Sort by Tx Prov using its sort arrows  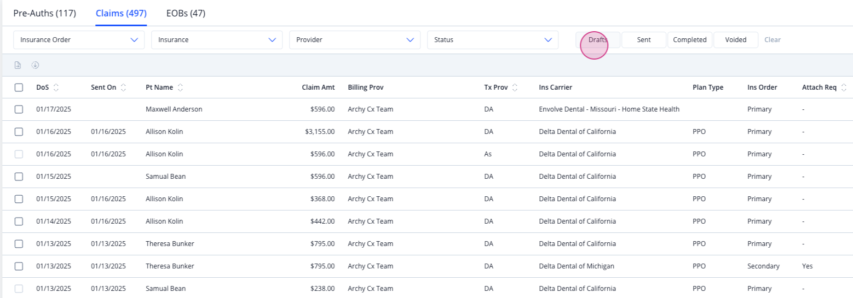(515, 87)
